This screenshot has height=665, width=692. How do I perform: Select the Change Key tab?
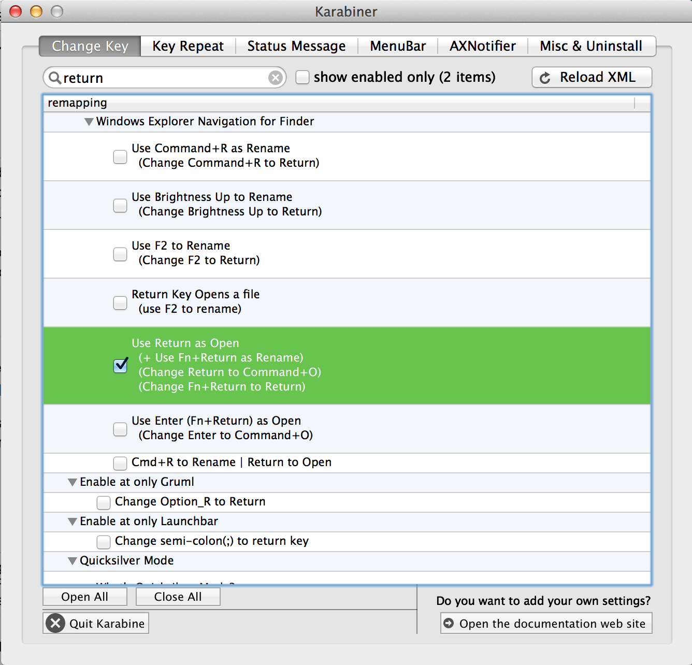pyautogui.click(x=90, y=46)
